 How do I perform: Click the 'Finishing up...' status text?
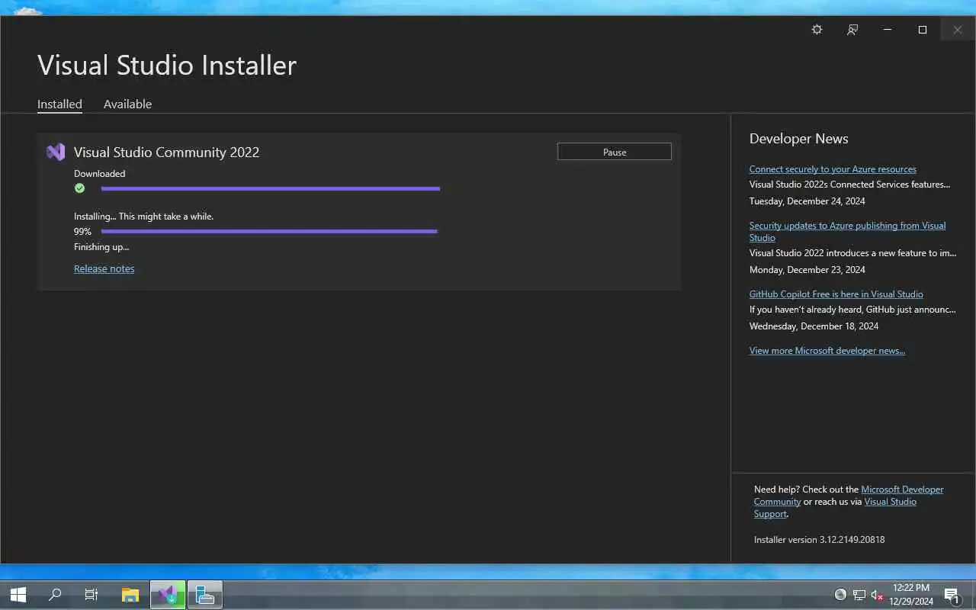[101, 247]
